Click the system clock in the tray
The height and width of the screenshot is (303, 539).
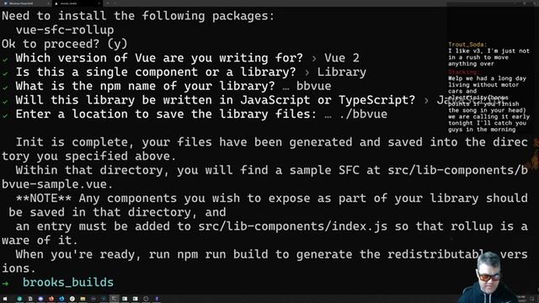(x=522, y=299)
